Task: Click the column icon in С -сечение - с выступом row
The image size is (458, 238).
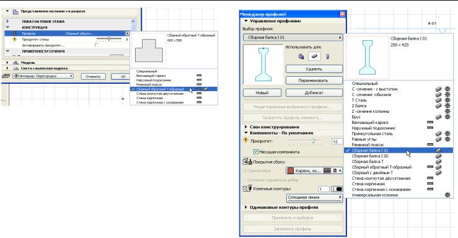Action: tap(447, 89)
